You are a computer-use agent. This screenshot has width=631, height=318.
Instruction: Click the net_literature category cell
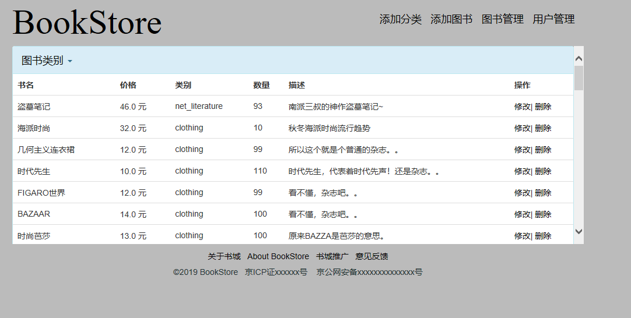pos(199,107)
